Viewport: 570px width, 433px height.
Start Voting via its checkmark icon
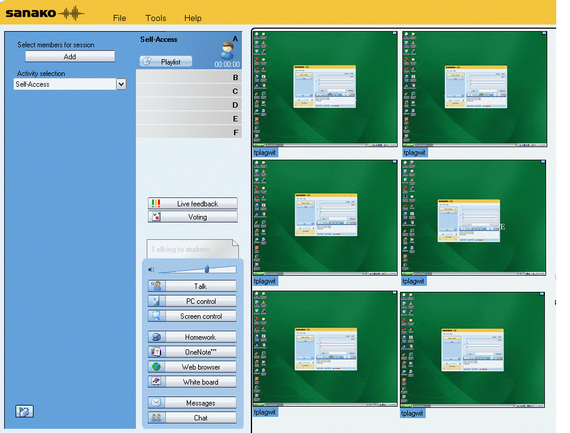156,217
